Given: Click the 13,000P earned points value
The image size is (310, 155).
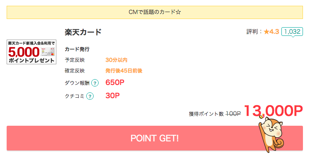Looking at the screenshot, I should [273, 111].
